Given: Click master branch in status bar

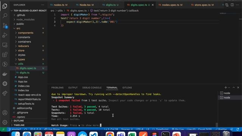Looking at the screenshot, I should click(15, 129).
